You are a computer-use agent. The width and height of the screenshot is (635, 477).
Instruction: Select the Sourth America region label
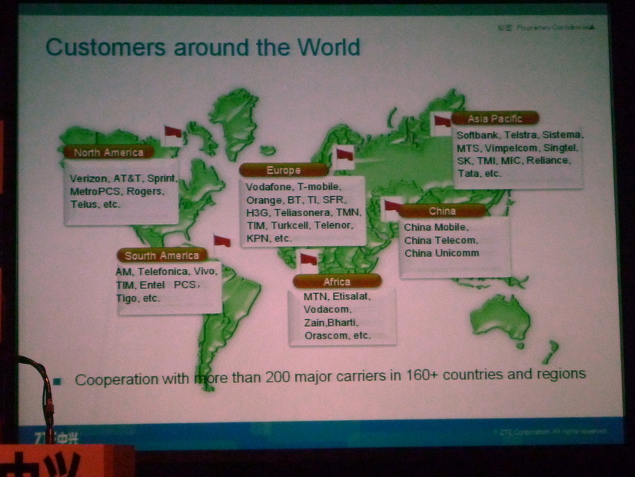pyautogui.click(x=162, y=255)
